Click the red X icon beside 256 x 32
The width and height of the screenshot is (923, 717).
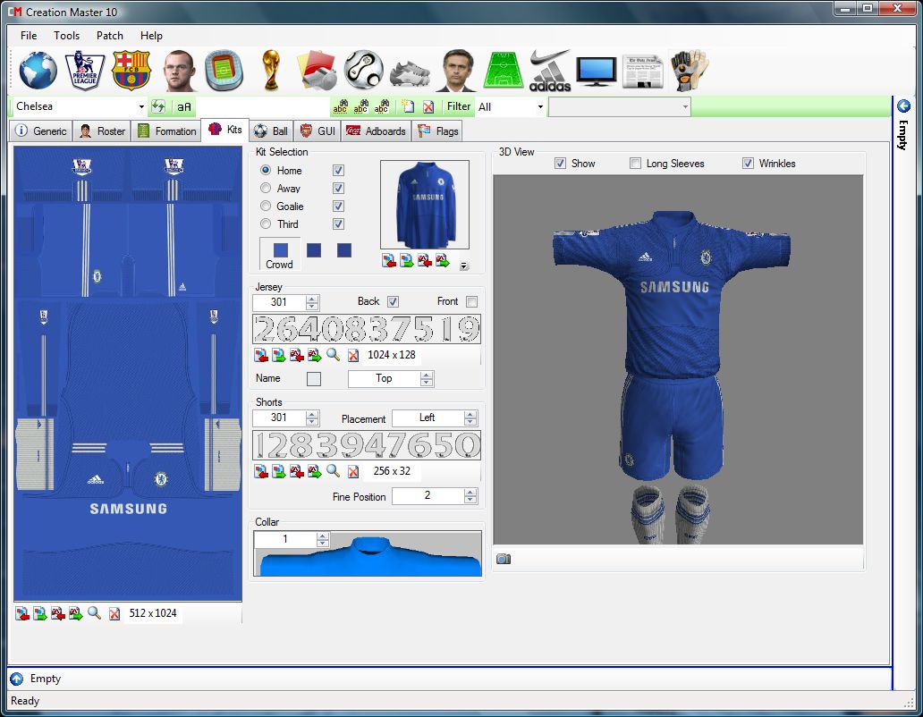tap(353, 470)
